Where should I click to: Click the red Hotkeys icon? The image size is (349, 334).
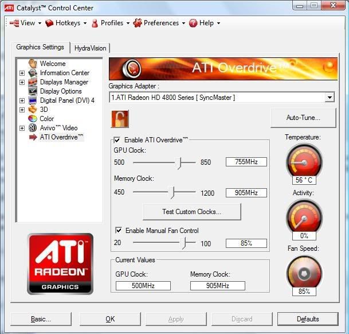coord(49,23)
